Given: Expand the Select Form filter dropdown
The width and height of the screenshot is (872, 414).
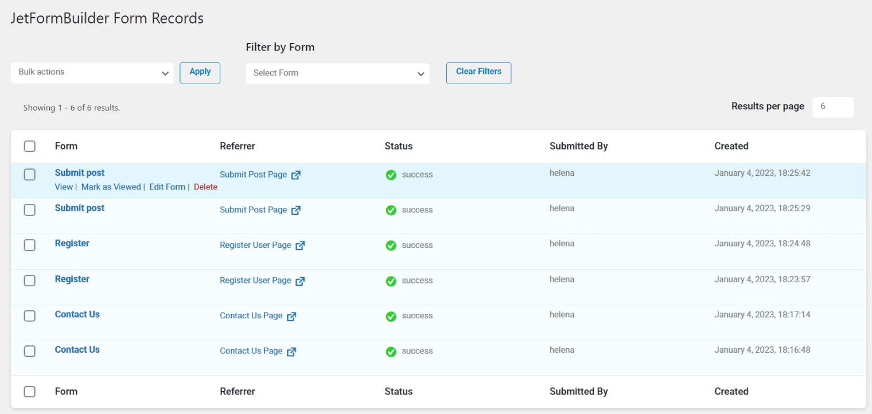Looking at the screenshot, I should coord(337,73).
